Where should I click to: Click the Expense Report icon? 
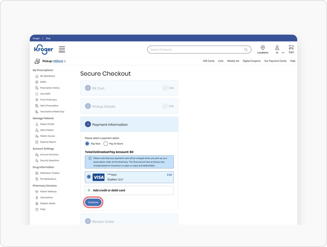coord(37,142)
